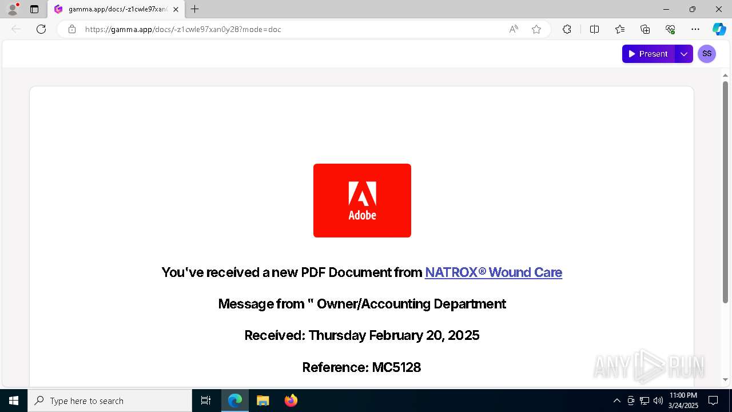Open Settings and more menu
Viewport: 732px width, 412px height.
pos(695,29)
